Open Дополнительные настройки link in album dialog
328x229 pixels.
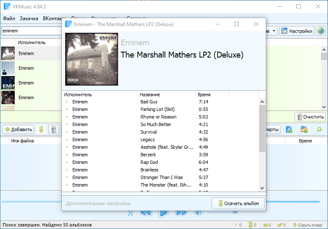coord(98,203)
